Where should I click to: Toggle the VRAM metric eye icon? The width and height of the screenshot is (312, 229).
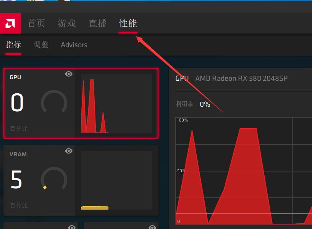(69, 151)
